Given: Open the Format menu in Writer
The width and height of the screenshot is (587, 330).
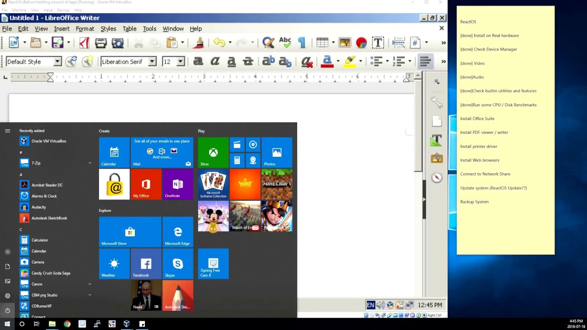Looking at the screenshot, I should [85, 28].
